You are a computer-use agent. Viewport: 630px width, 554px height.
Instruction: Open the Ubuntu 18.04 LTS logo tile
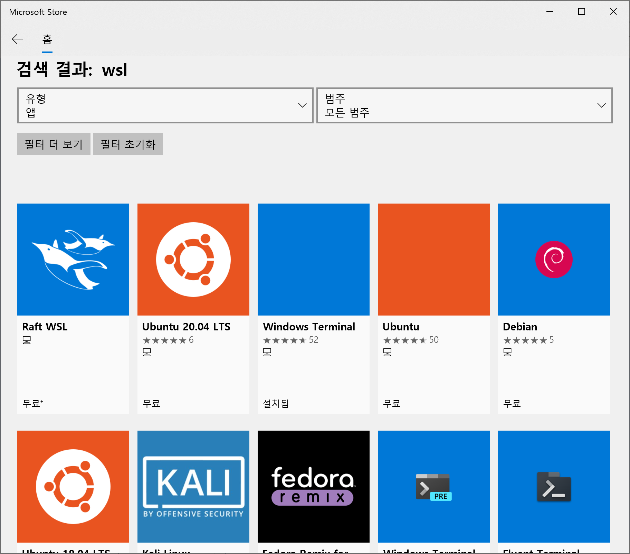pyautogui.click(x=73, y=486)
